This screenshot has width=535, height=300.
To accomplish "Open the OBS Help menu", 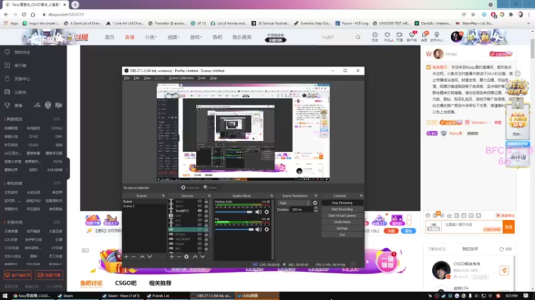I will 213,78.
